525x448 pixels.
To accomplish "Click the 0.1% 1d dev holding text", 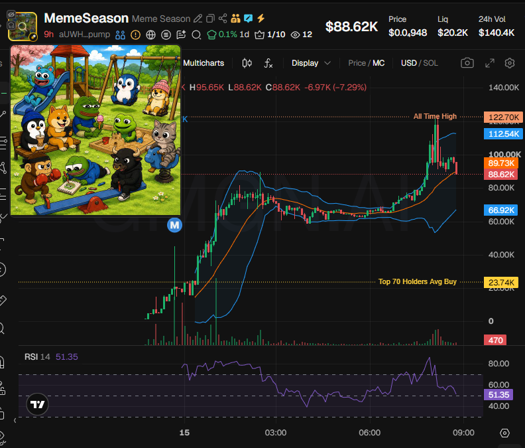I will click(234, 35).
